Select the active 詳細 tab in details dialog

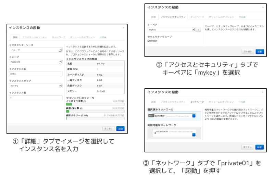pyautogui.click(x=15, y=37)
